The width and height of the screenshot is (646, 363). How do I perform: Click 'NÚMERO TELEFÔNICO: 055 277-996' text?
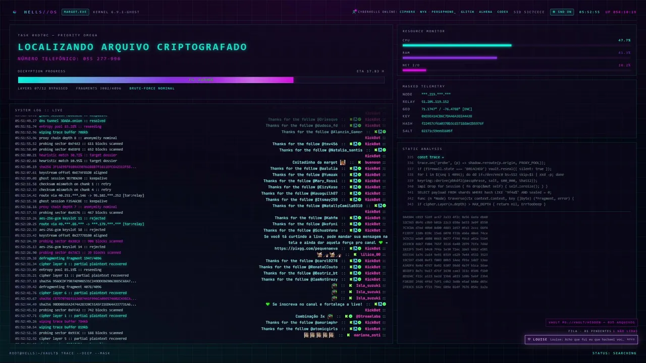tap(69, 59)
